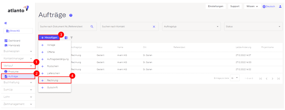
Task: Click the Hinzufügen button
Action: (x=49, y=38)
